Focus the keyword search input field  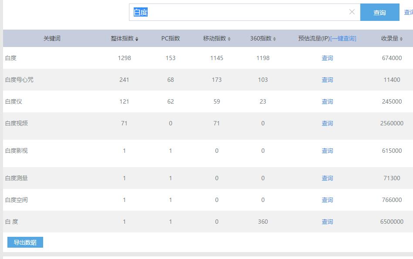[244, 12]
